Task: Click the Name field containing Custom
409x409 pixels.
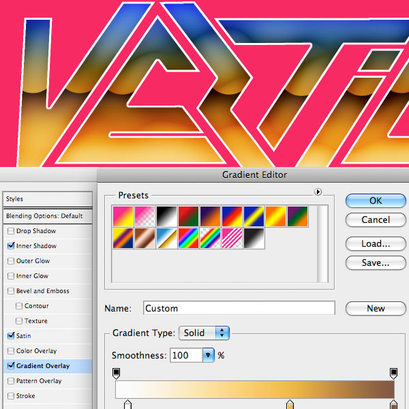Action: coord(239,308)
